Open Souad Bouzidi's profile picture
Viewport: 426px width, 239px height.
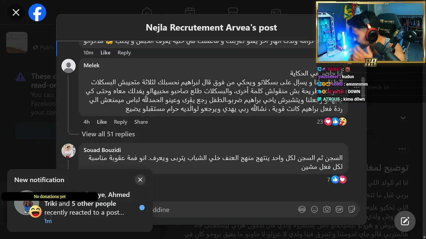pos(69,151)
